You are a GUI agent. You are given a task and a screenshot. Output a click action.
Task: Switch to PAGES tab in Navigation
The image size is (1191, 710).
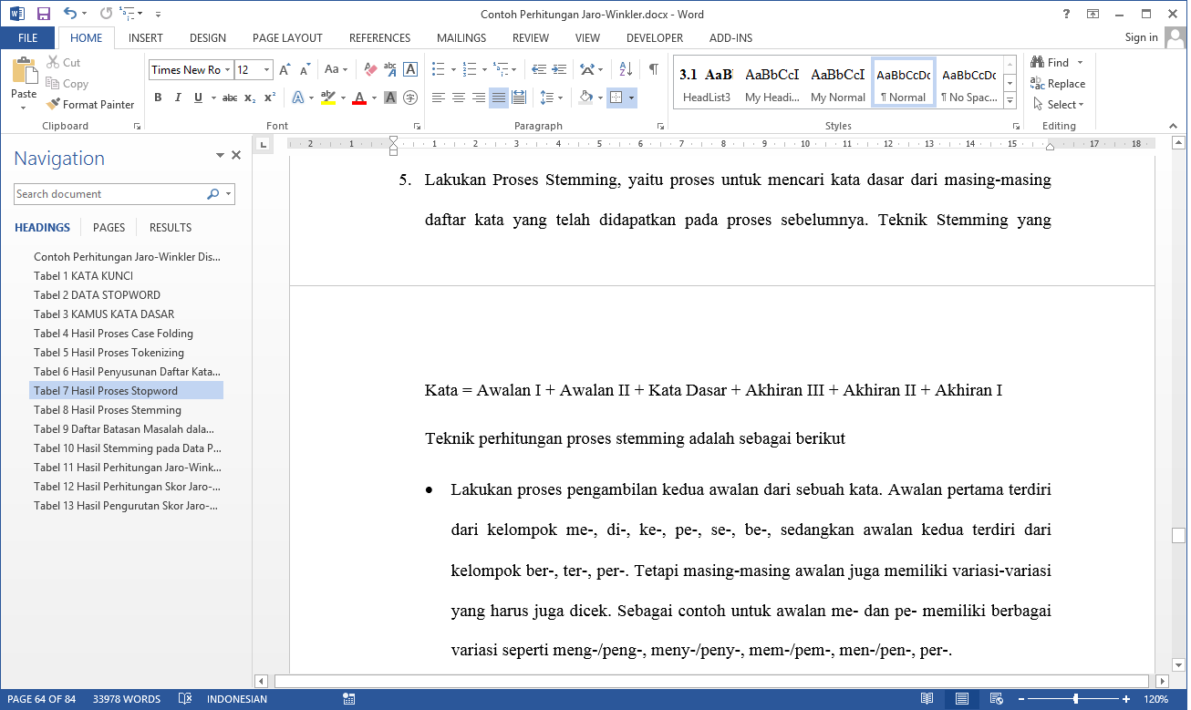[109, 228]
